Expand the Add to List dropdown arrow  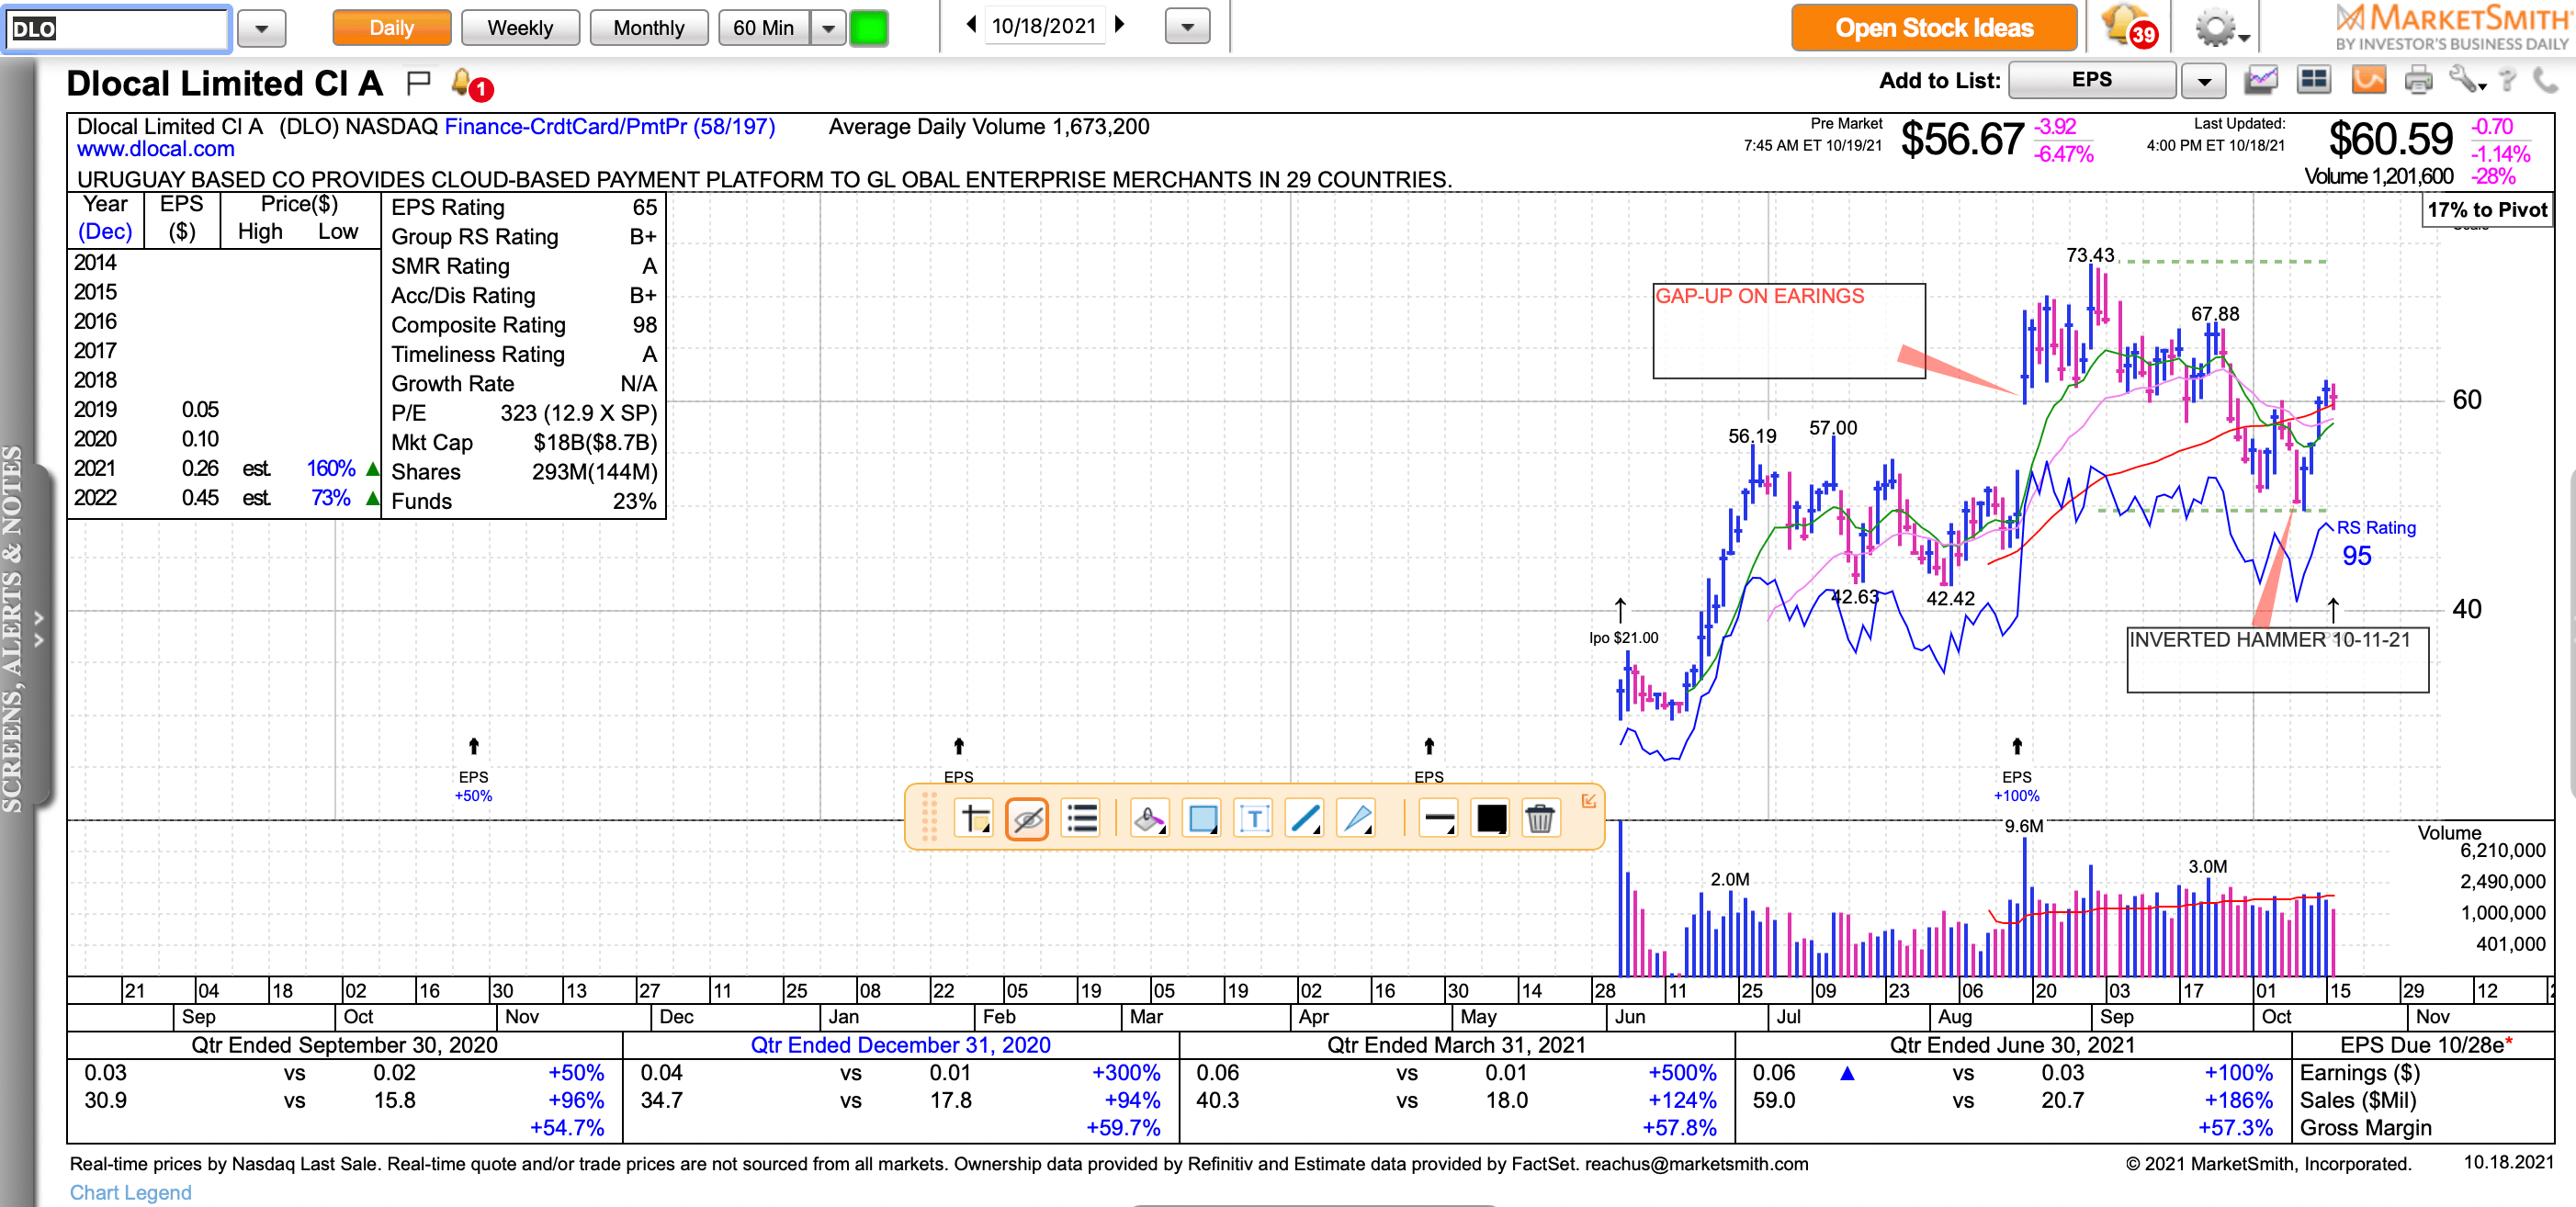(x=2204, y=81)
